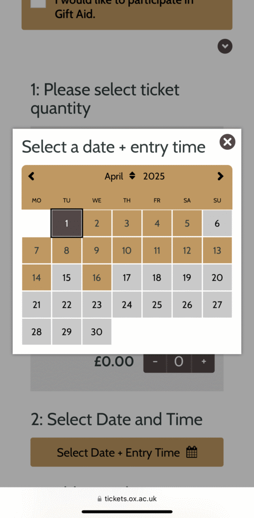
Task: Select April 1 in calendar
Action: 67,223
